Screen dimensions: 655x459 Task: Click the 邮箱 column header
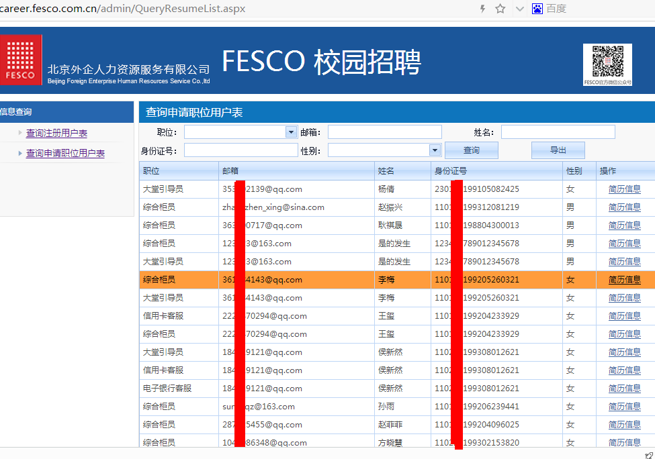(296, 171)
